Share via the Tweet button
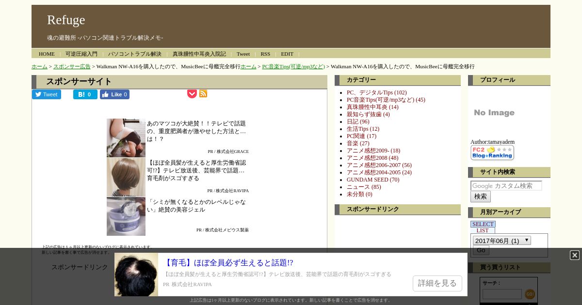 [x=47, y=94]
